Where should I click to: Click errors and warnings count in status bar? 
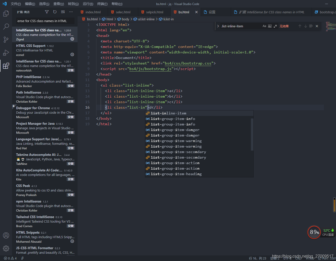(x=10, y=258)
